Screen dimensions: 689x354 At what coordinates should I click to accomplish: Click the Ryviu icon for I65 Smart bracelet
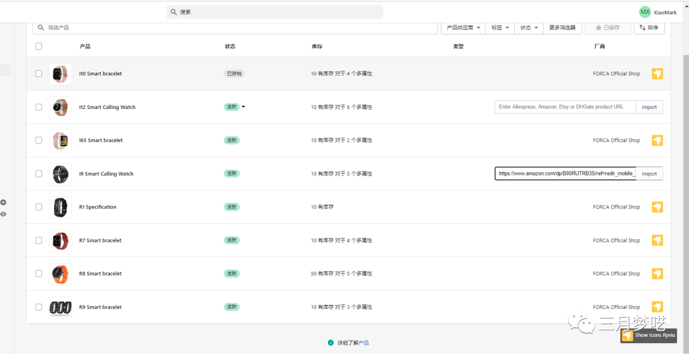pos(657,140)
